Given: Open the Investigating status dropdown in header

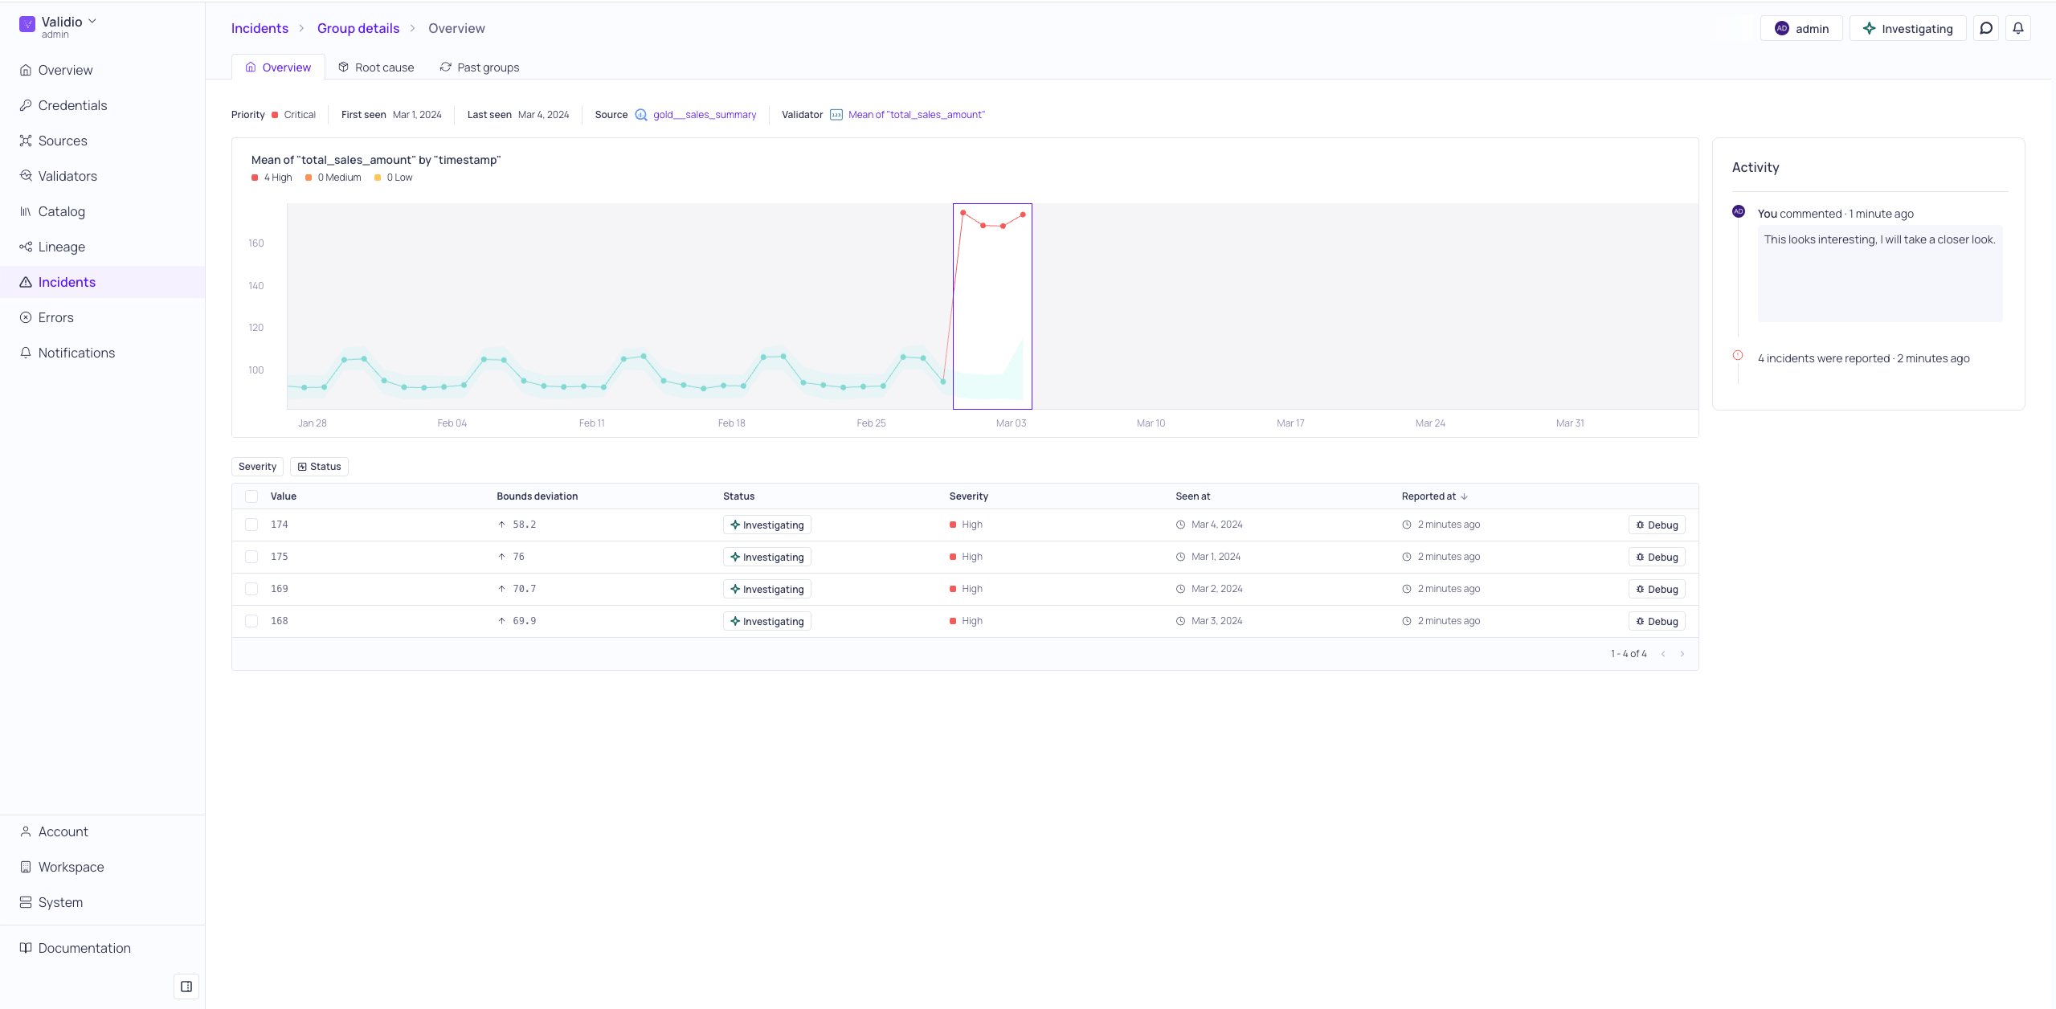Looking at the screenshot, I should (x=1907, y=28).
